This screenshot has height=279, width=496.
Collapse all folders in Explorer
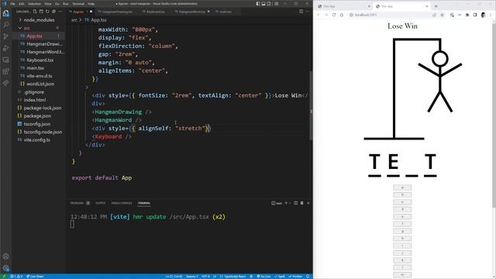pos(53,12)
